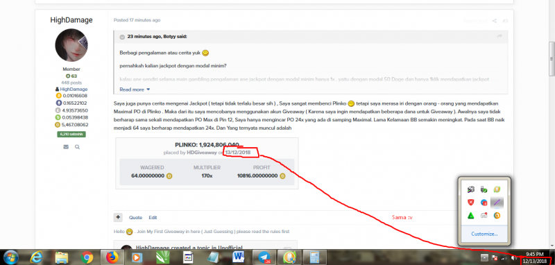Switch to Firefox in the taskbar
This screenshot has width=555, height=265.
pos(112,257)
